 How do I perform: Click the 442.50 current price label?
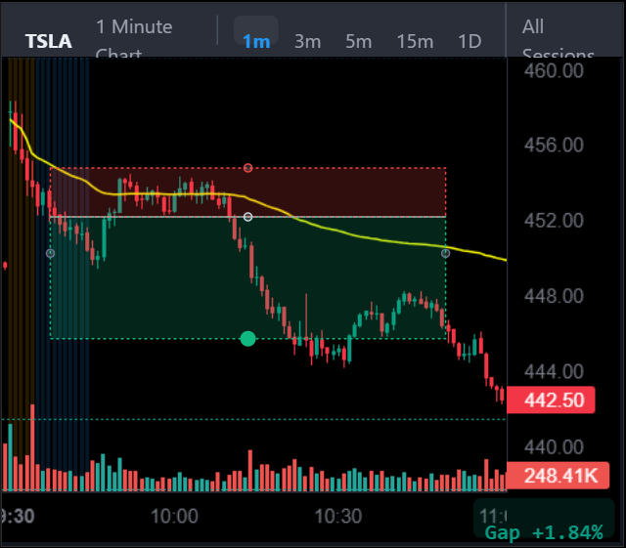tap(551, 400)
